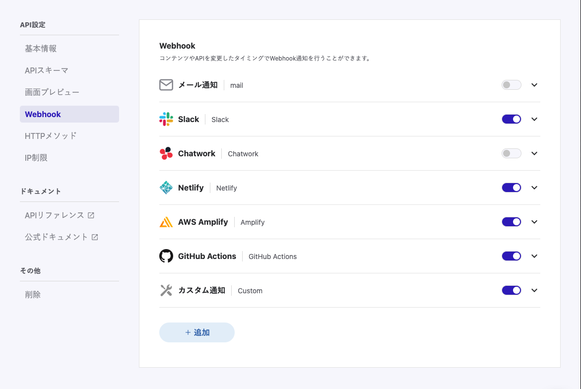The height and width of the screenshot is (389, 581).
Task: Click the カスタム通知 row title
Action: pyautogui.click(x=201, y=290)
